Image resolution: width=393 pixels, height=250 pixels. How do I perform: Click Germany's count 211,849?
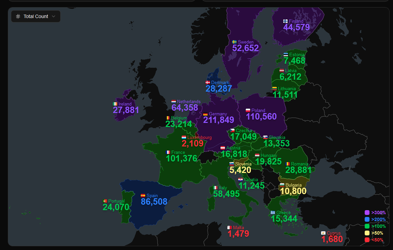(x=218, y=120)
